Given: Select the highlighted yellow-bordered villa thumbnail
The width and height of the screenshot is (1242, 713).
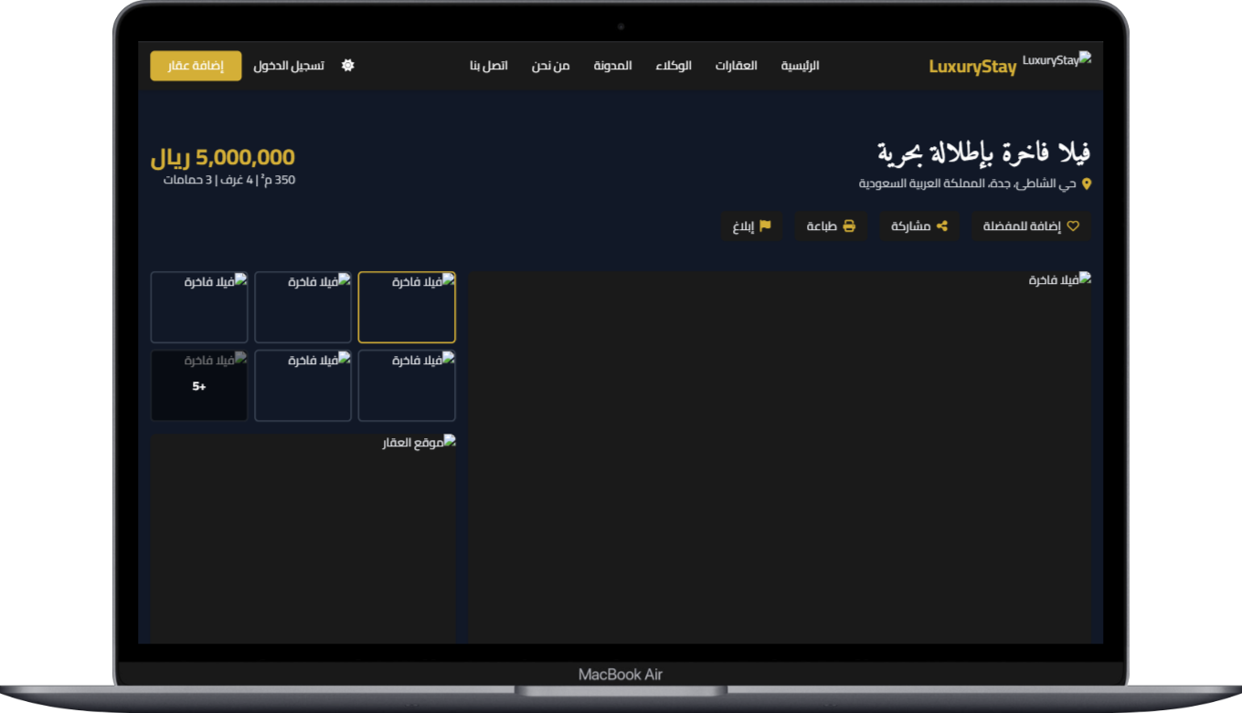Looking at the screenshot, I should point(407,308).
